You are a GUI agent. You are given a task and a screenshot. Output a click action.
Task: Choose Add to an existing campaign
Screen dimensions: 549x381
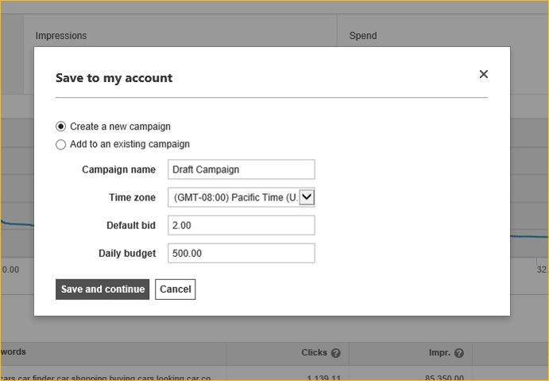[61, 145]
